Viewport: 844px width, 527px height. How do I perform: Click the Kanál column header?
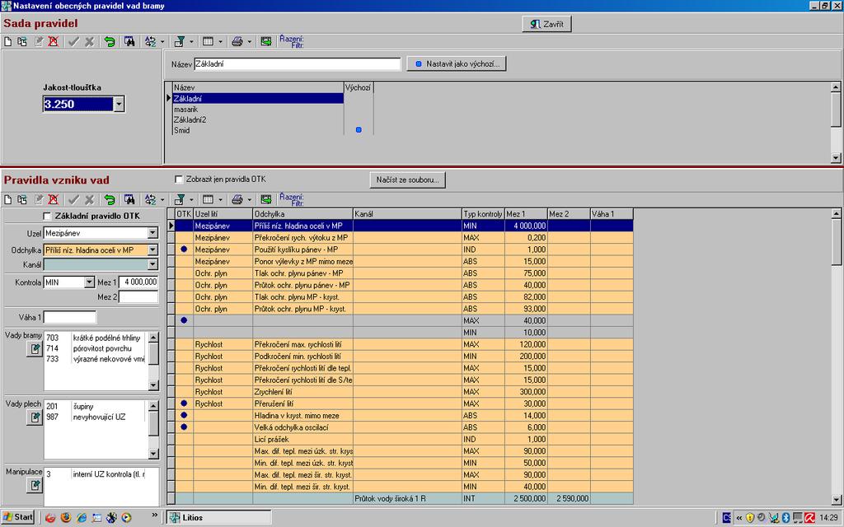point(407,214)
